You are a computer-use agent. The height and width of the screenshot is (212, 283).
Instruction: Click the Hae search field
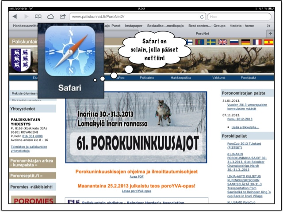click(x=239, y=17)
